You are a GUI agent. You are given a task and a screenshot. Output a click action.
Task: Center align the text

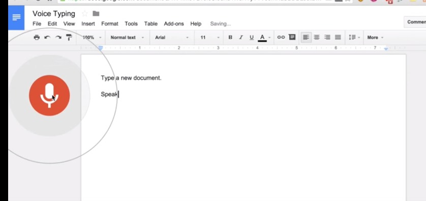(317, 38)
